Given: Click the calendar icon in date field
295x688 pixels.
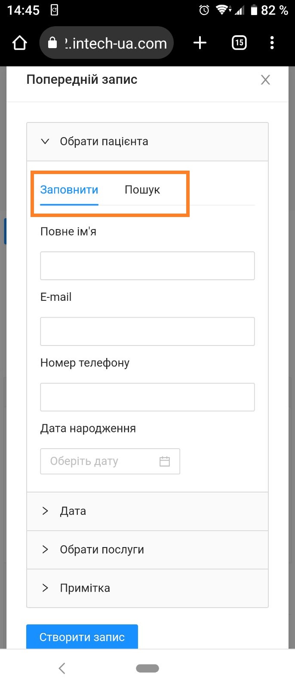Looking at the screenshot, I should (165, 462).
